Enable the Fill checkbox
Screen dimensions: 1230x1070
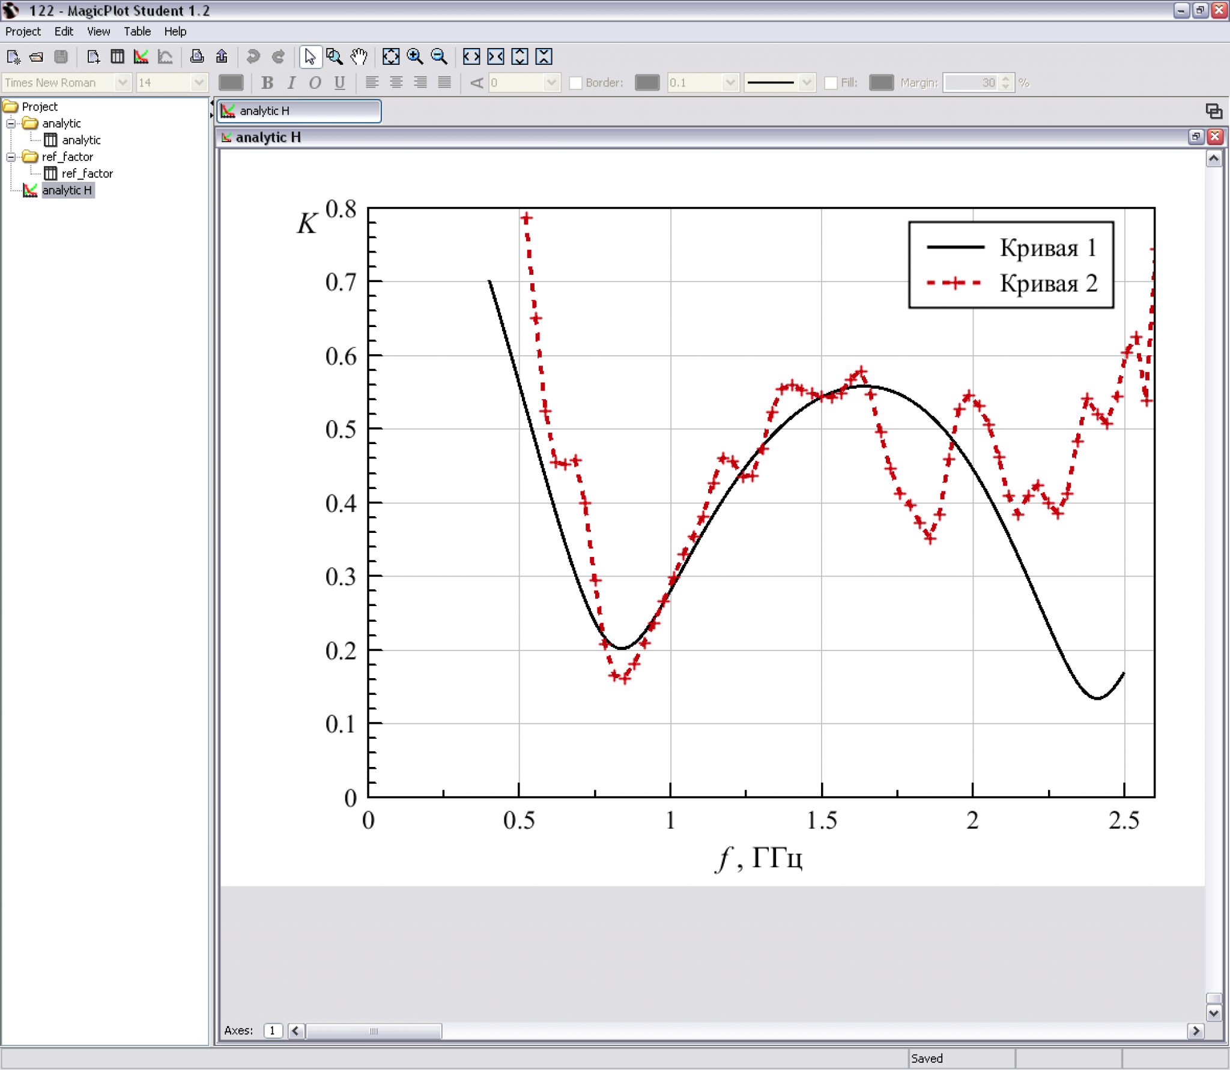pos(831,83)
